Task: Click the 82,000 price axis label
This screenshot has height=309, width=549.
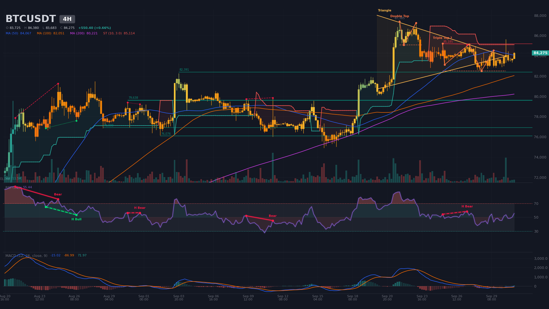Action: pyautogui.click(x=540, y=76)
